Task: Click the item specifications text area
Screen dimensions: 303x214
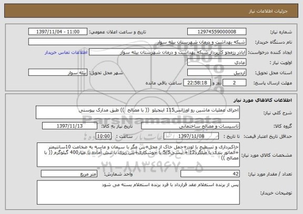Action: 138,155
